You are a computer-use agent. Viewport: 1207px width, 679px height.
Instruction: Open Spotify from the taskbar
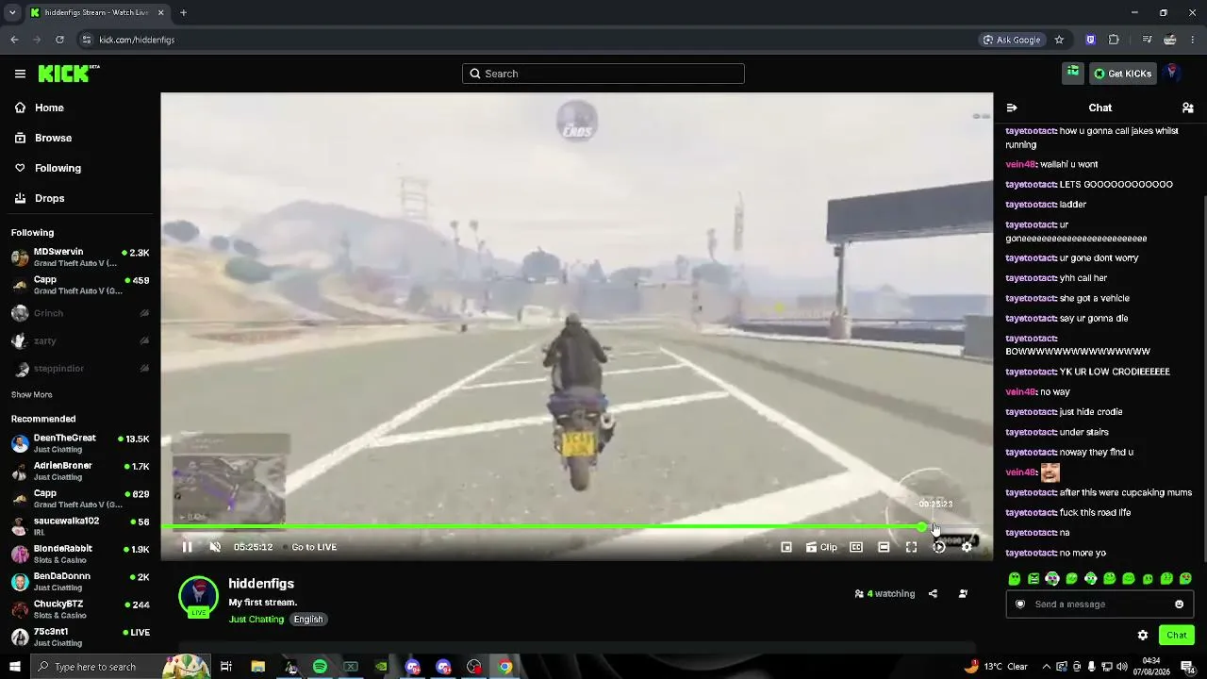[320, 667]
